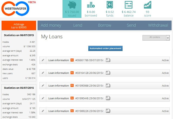Open the piggy bank issued icon

click(x=72, y=5)
